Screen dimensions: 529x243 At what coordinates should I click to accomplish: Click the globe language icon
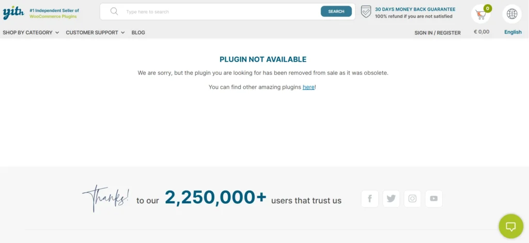pos(512,14)
